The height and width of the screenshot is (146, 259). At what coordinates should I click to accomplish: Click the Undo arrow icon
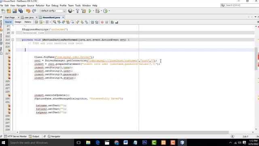click(x=28, y=11)
